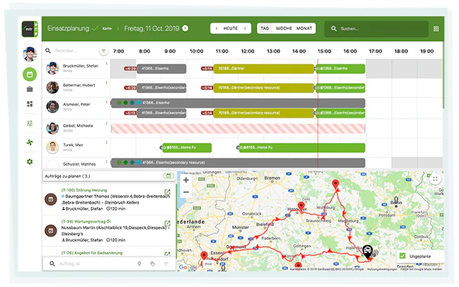The height and width of the screenshot is (287, 459).
Task: Click the tag filter icon in order search
Action: (x=153, y=264)
